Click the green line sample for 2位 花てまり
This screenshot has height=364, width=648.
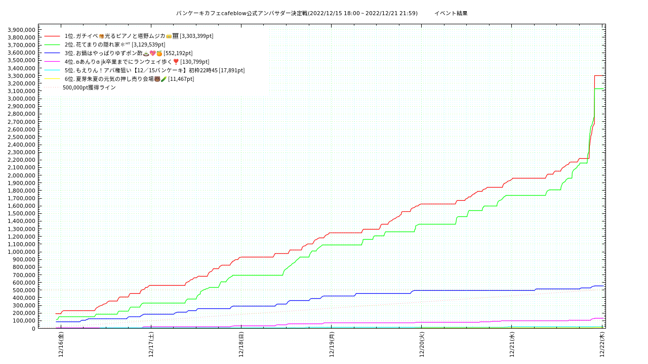tap(52, 44)
